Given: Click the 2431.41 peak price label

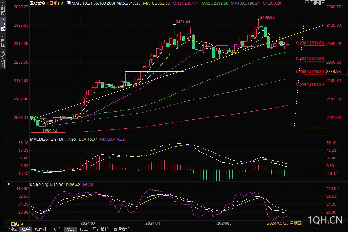Looking at the screenshot, I should click(x=183, y=22).
